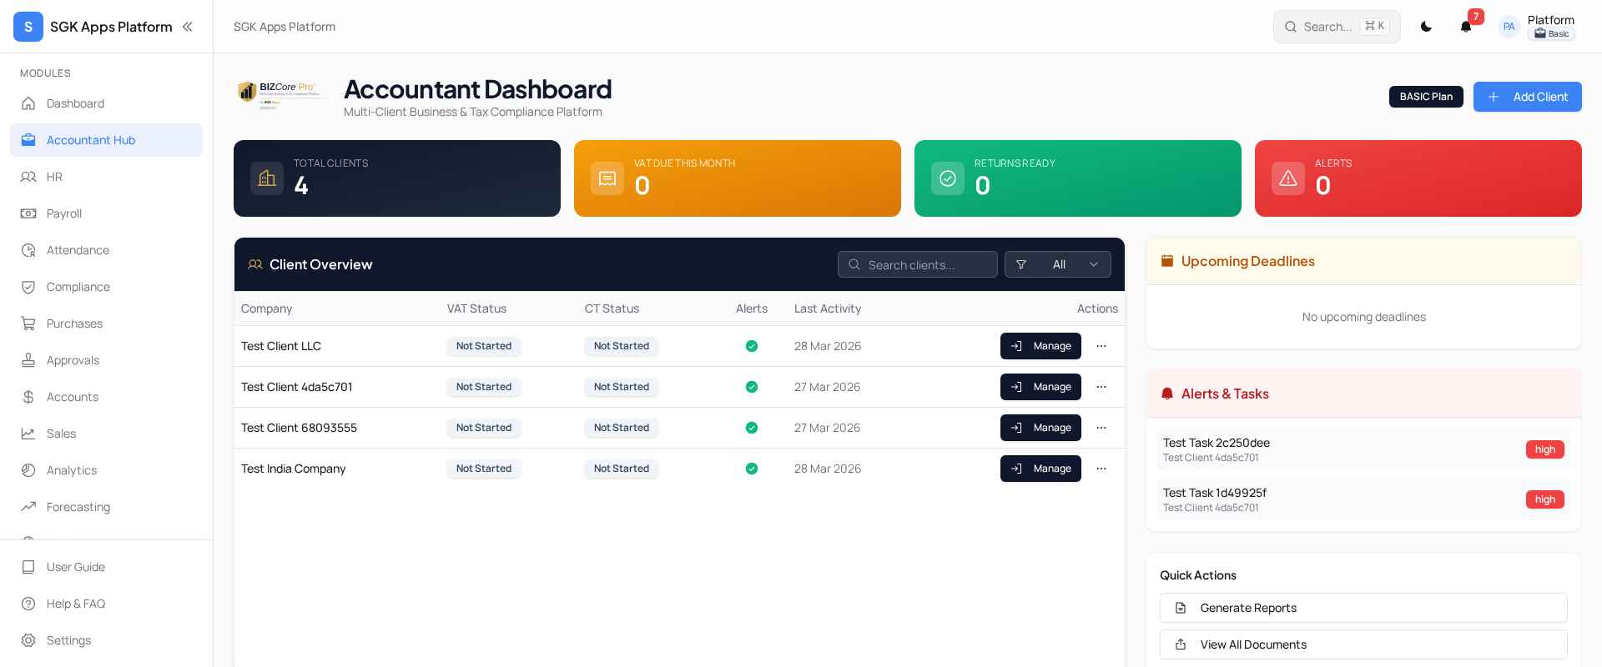The image size is (1602, 667).
Task: Click the BASIC Plan badge
Action: coord(1426,97)
